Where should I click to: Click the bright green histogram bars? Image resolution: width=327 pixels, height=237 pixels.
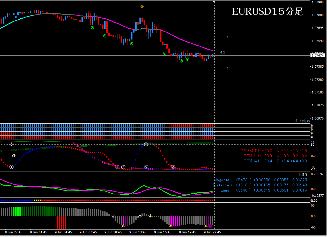tap(17, 211)
